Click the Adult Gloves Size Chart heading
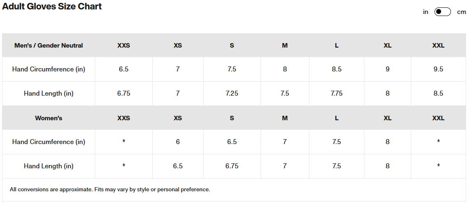Screen dimensions: 469x204 coord(52,6)
